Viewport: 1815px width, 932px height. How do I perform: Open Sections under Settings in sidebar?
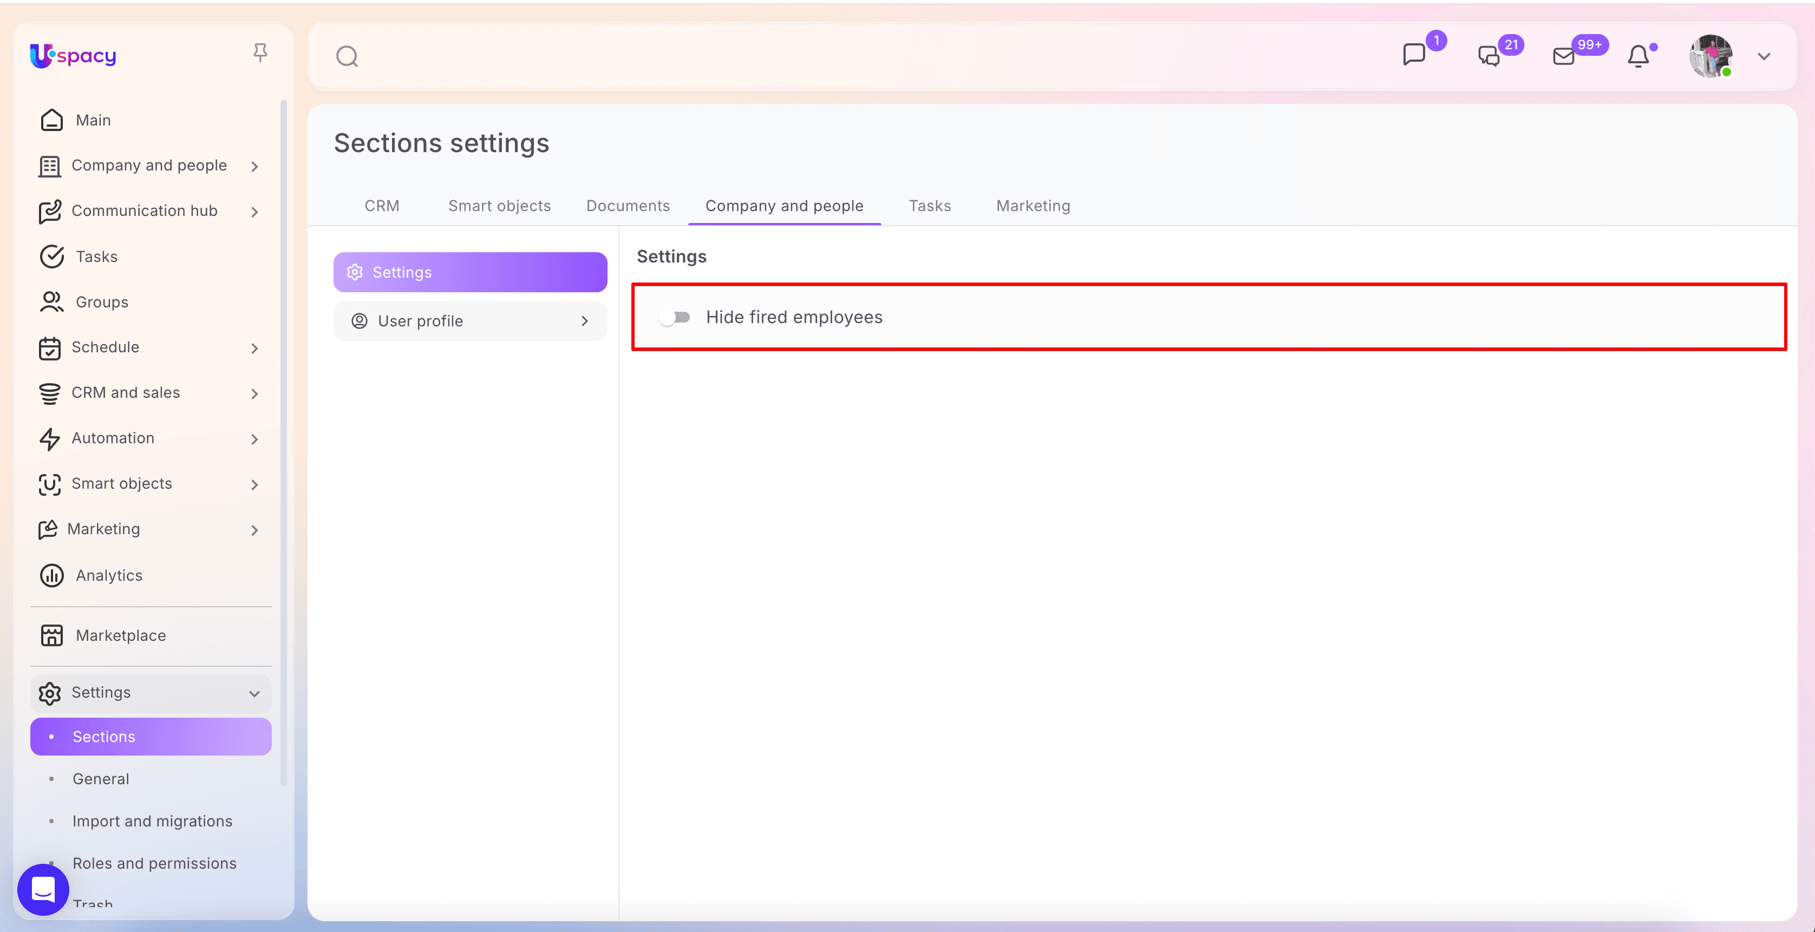[151, 736]
